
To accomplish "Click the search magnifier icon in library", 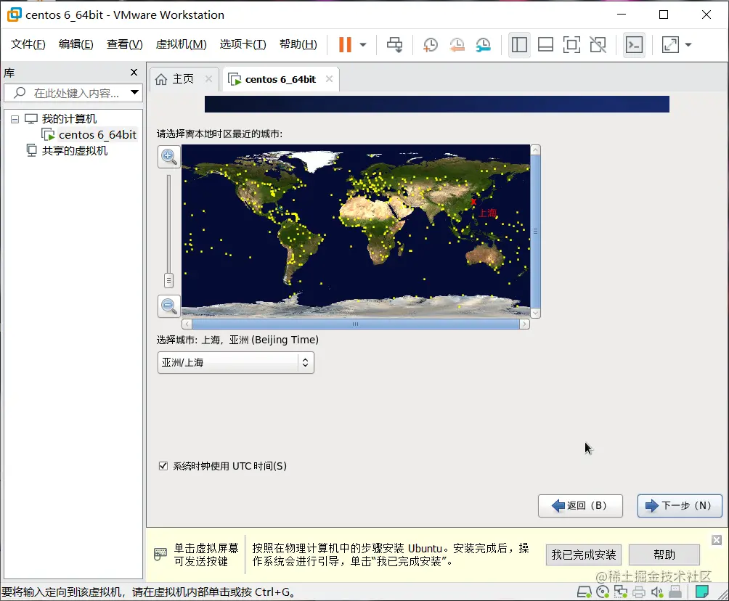I will click(20, 92).
